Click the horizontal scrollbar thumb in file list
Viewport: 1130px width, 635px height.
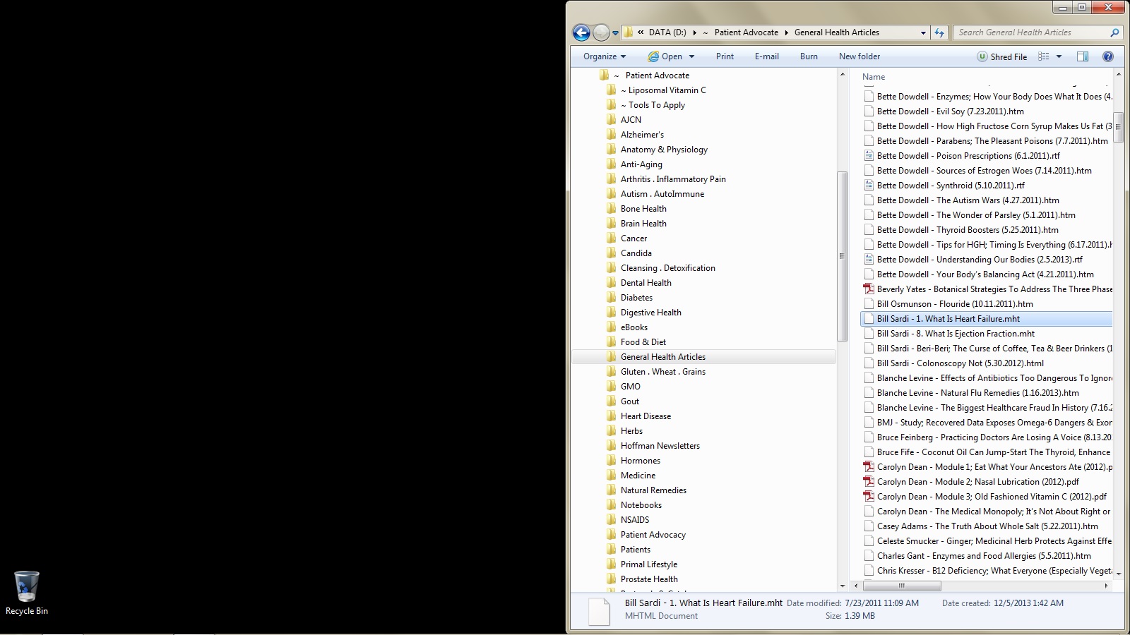pyautogui.click(x=902, y=586)
